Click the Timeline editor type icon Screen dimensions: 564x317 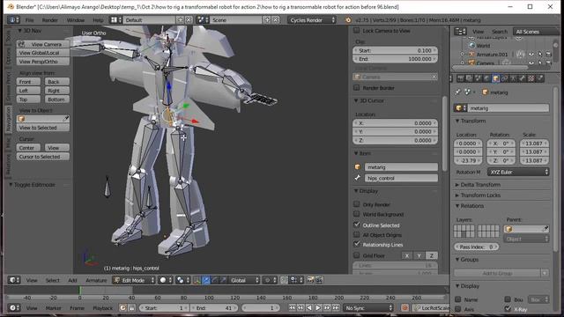(13, 308)
